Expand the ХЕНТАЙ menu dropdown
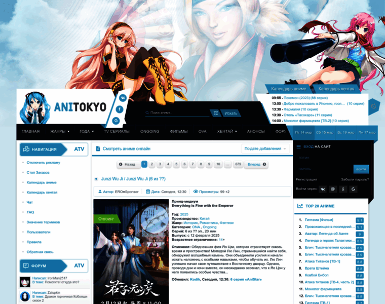The image size is (385, 304). tap(227, 131)
